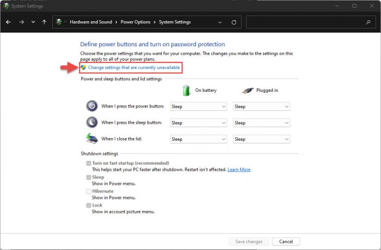
Task: Open the Learn More link
Action: tap(239, 170)
